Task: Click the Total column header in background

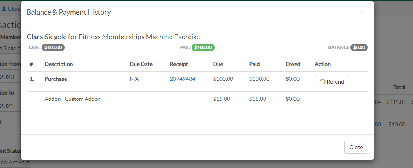Action: [x=399, y=87]
